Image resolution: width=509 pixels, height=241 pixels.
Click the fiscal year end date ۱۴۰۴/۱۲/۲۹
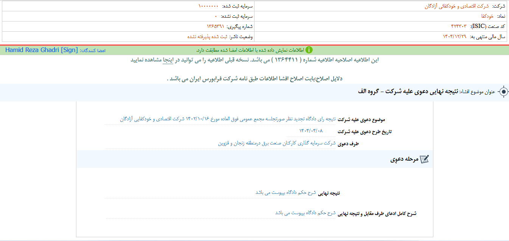coord(455,37)
